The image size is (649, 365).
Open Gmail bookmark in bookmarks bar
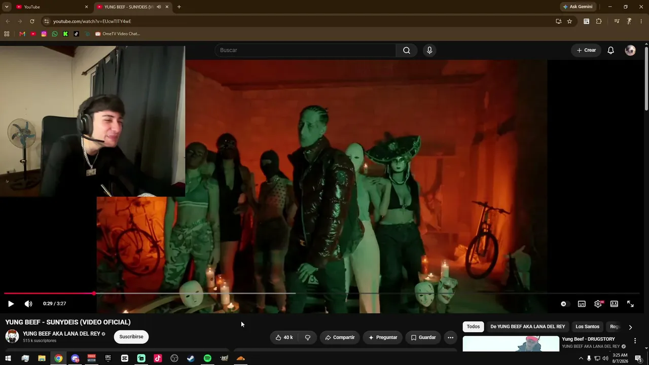22,34
